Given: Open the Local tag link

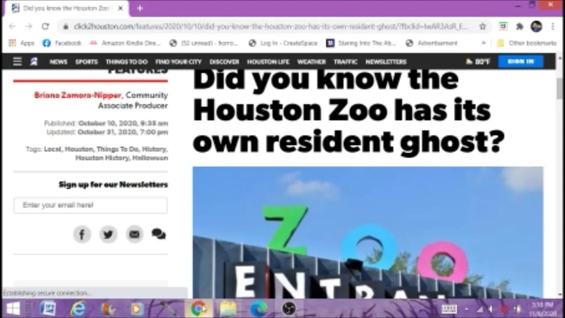Looking at the screenshot, I should pyautogui.click(x=52, y=149).
